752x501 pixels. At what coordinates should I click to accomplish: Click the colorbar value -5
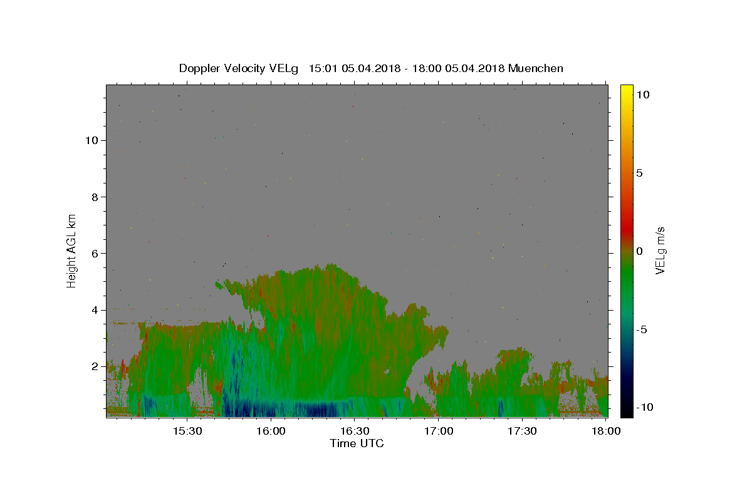642,329
